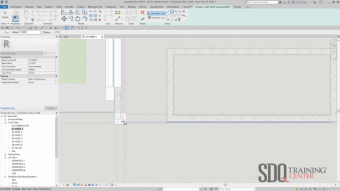Collapse the 3D Views node
Screen dimensions: 340x191
[x=5, y=158]
